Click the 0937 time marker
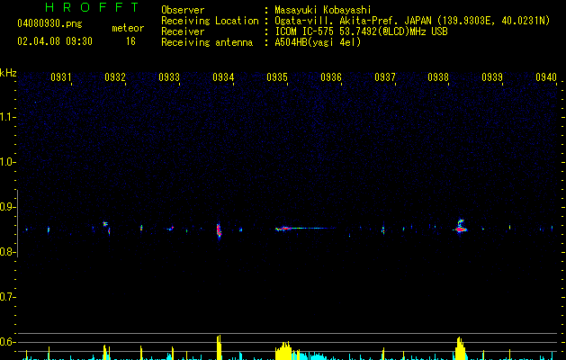566x360 pixels. 385,77
